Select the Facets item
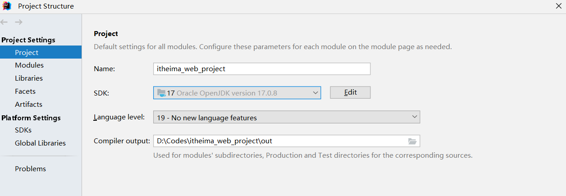566x196 pixels. point(25,91)
